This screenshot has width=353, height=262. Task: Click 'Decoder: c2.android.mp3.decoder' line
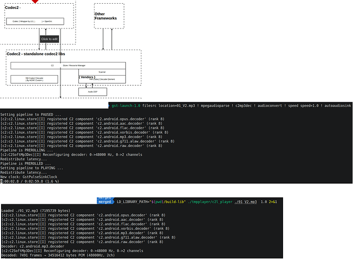[x=33, y=246]
